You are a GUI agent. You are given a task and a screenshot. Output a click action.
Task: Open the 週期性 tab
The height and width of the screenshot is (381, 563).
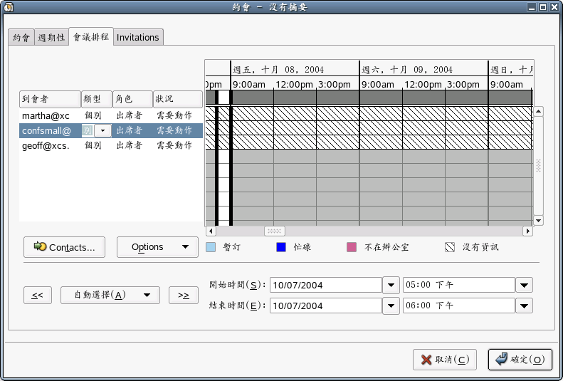coord(51,37)
